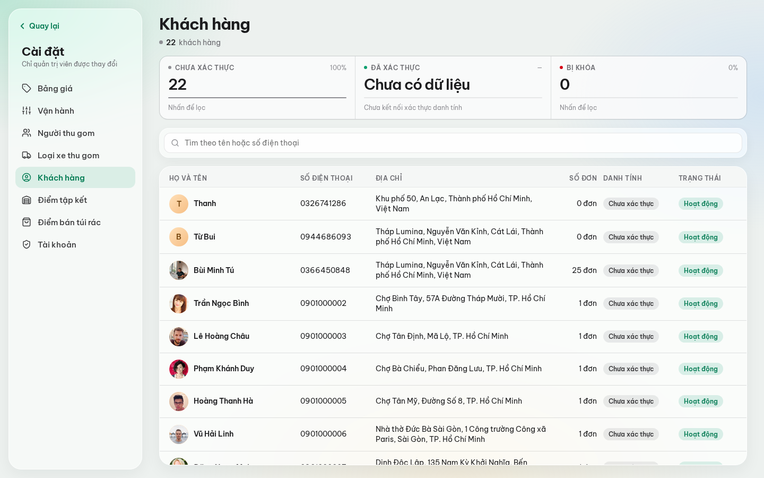This screenshot has height=478, width=764.
Task: Click phone number 0901000005
Action: pyautogui.click(x=323, y=401)
